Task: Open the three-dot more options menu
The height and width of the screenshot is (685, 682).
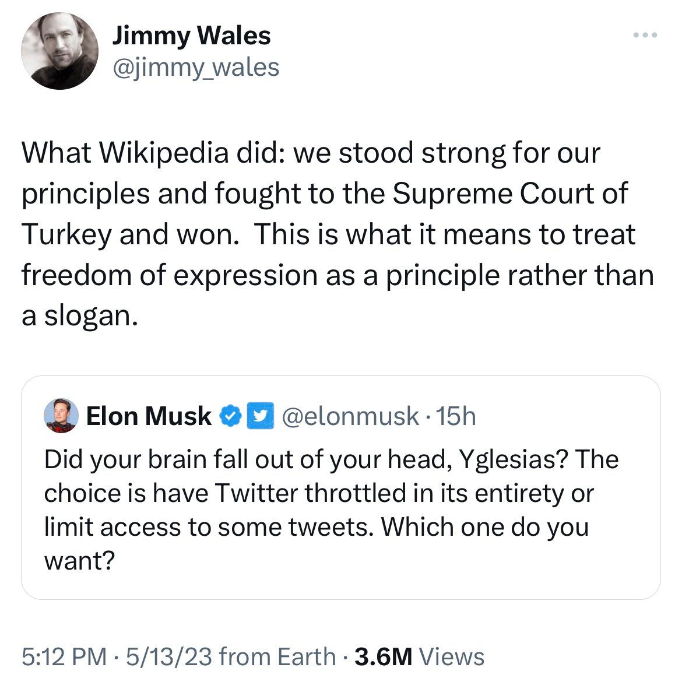Action: 645,35
